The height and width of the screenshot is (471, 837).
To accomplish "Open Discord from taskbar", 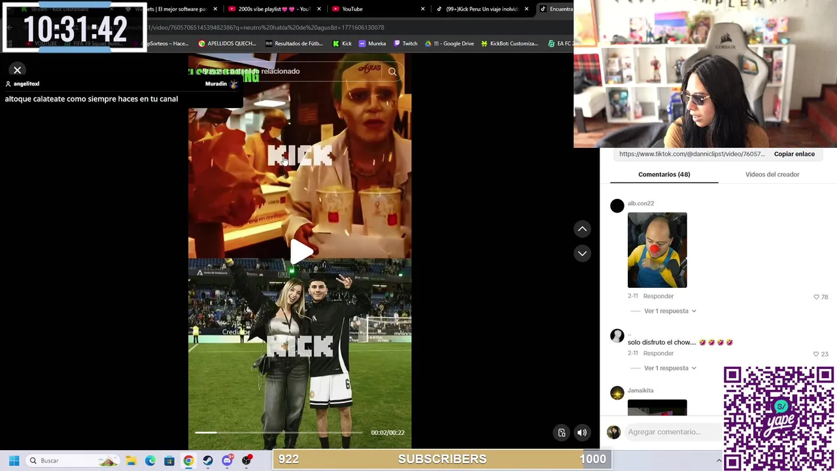I will (227, 461).
